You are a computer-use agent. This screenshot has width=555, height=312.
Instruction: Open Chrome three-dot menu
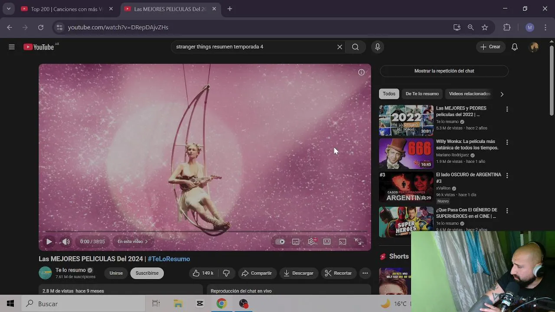point(545,27)
